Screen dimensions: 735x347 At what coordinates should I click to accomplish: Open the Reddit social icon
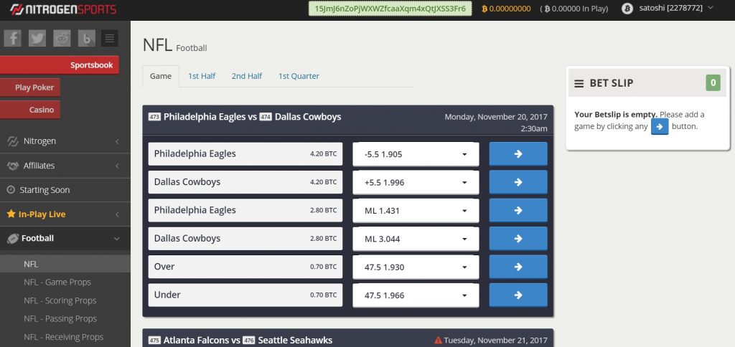click(x=62, y=38)
